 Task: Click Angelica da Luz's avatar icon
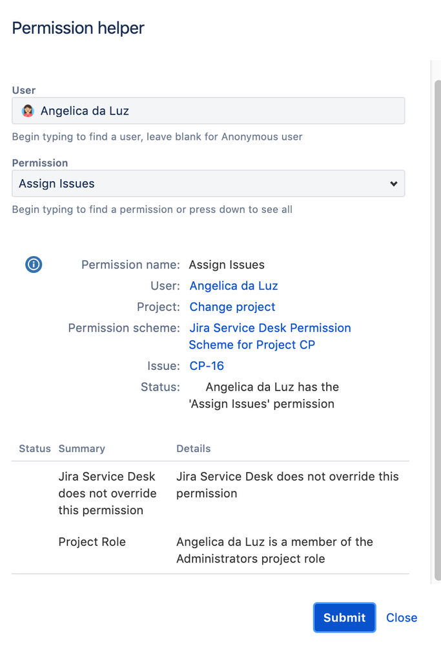point(27,111)
